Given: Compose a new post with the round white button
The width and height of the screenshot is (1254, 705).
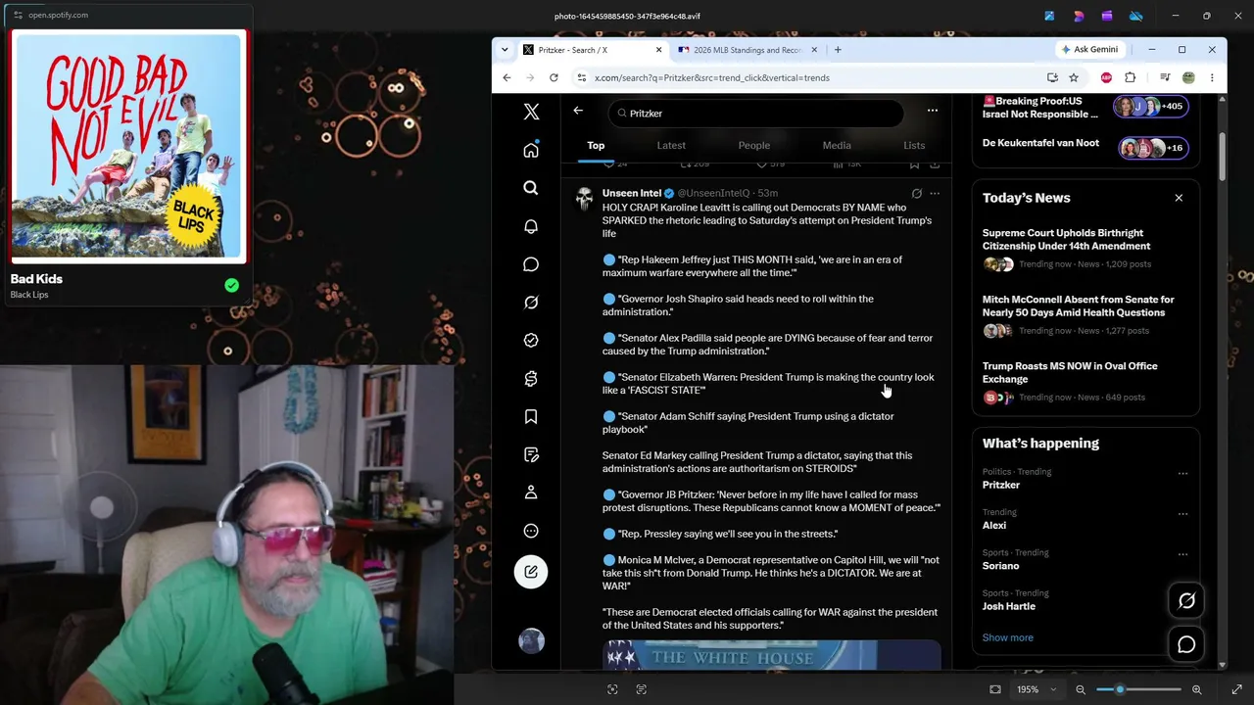Looking at the screenshot, I should click(531, 572).
